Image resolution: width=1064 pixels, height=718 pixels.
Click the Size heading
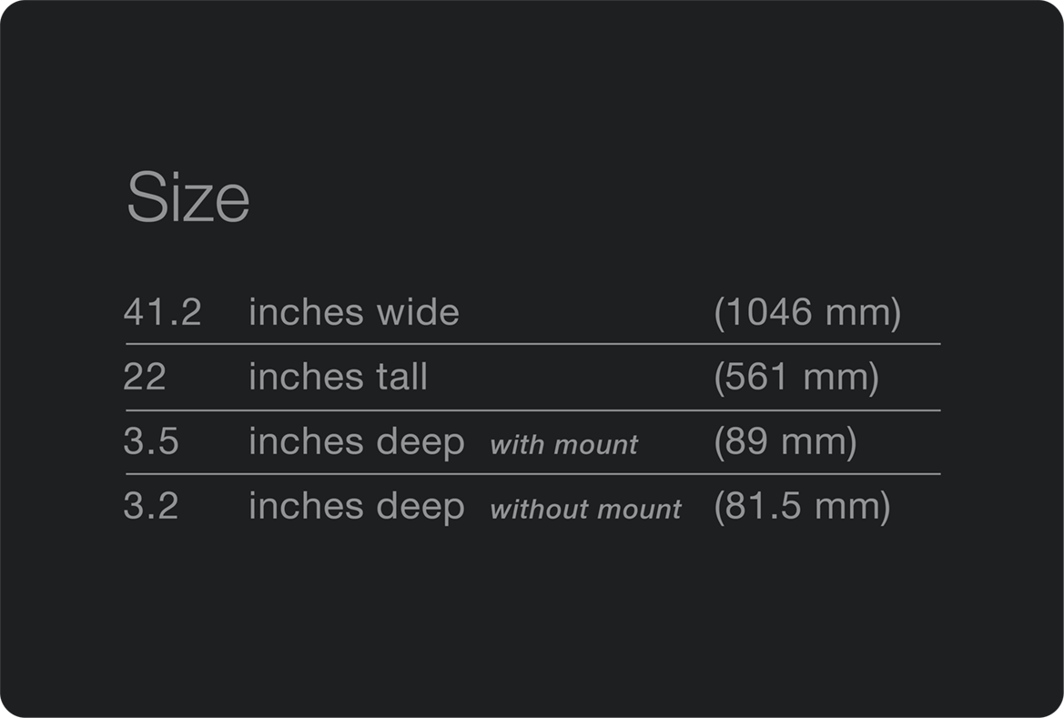187,197
